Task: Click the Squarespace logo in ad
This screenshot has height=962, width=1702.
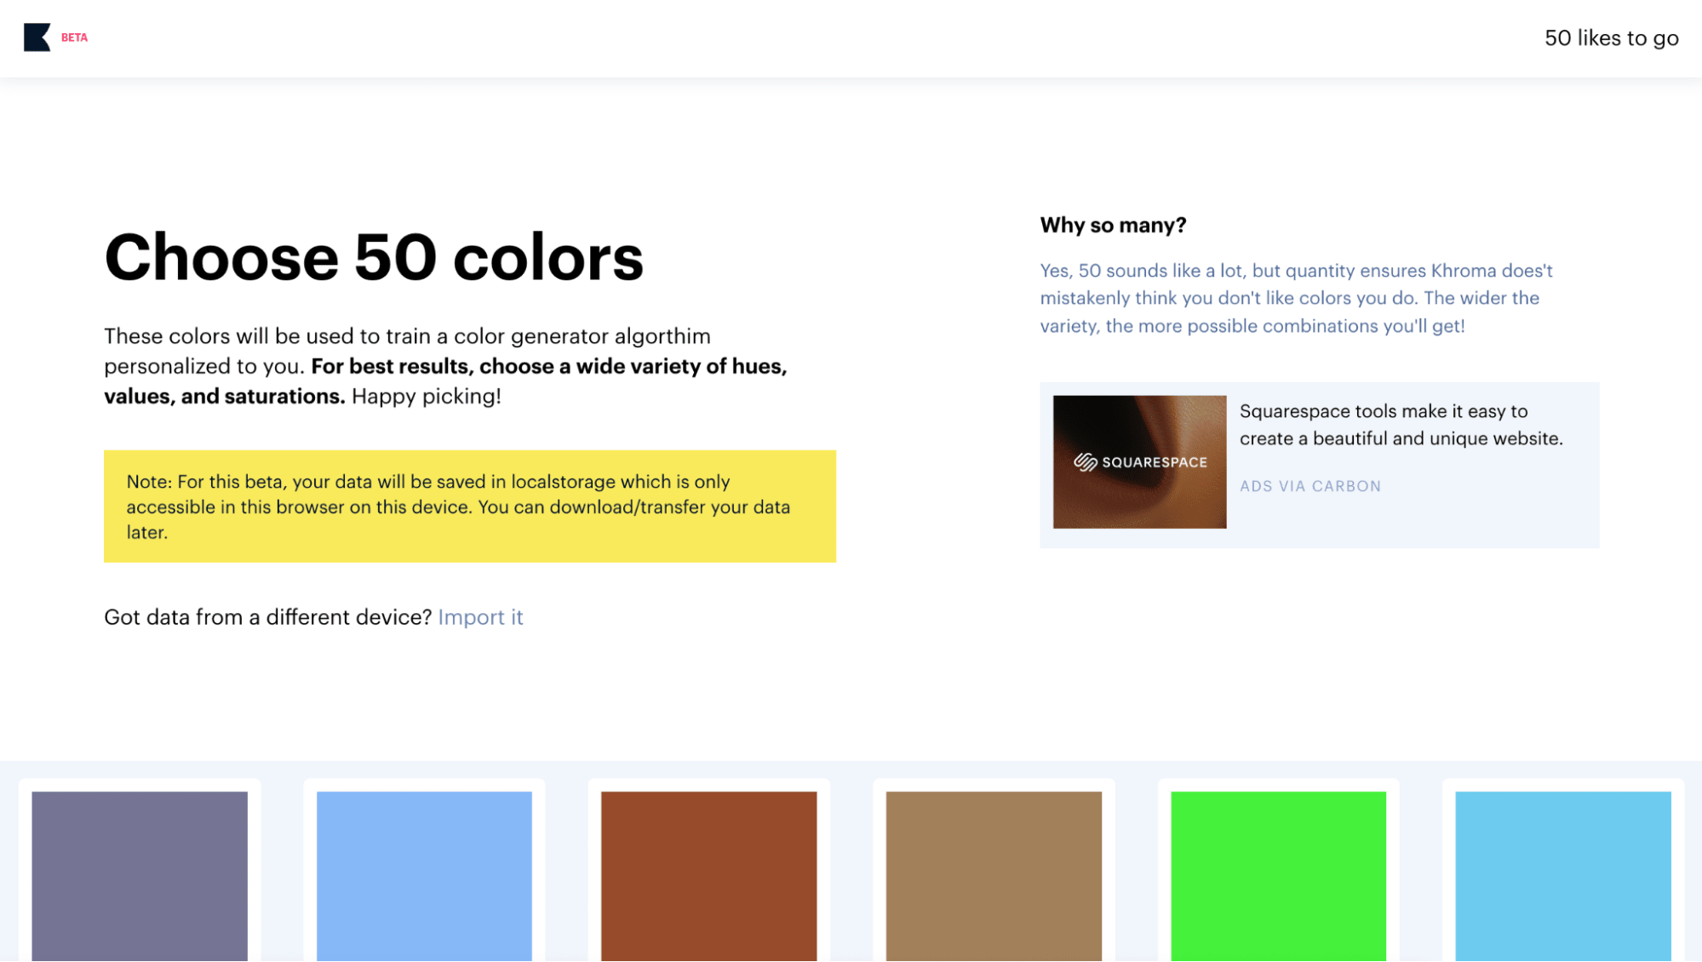Action: tap(1140, 462)
